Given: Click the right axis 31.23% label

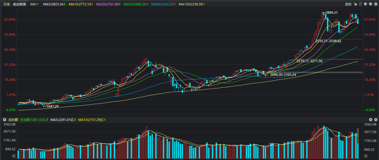Looking at the screenshot, I should click(370, 65).
